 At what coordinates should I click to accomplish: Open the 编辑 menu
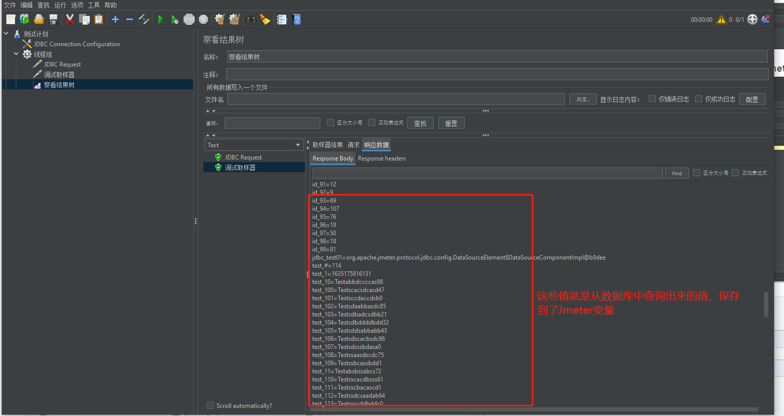tap(26, 5)
